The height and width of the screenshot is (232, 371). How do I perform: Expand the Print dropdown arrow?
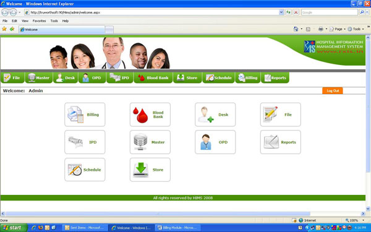(x=326, y=29)
